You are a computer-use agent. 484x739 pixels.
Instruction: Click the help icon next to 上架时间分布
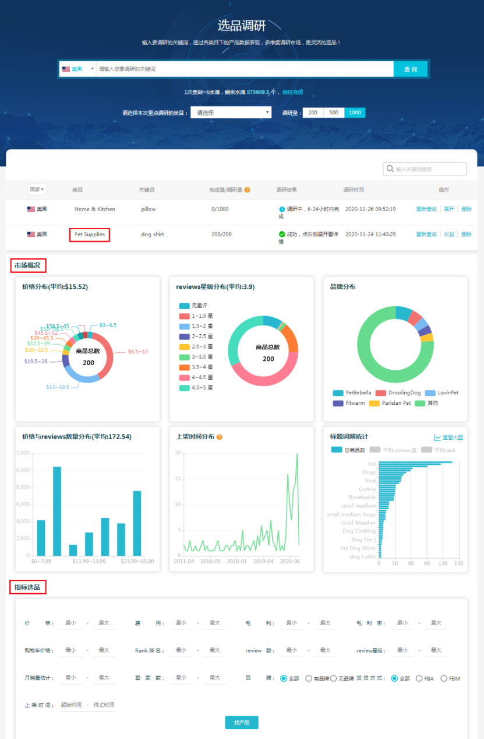220,436
